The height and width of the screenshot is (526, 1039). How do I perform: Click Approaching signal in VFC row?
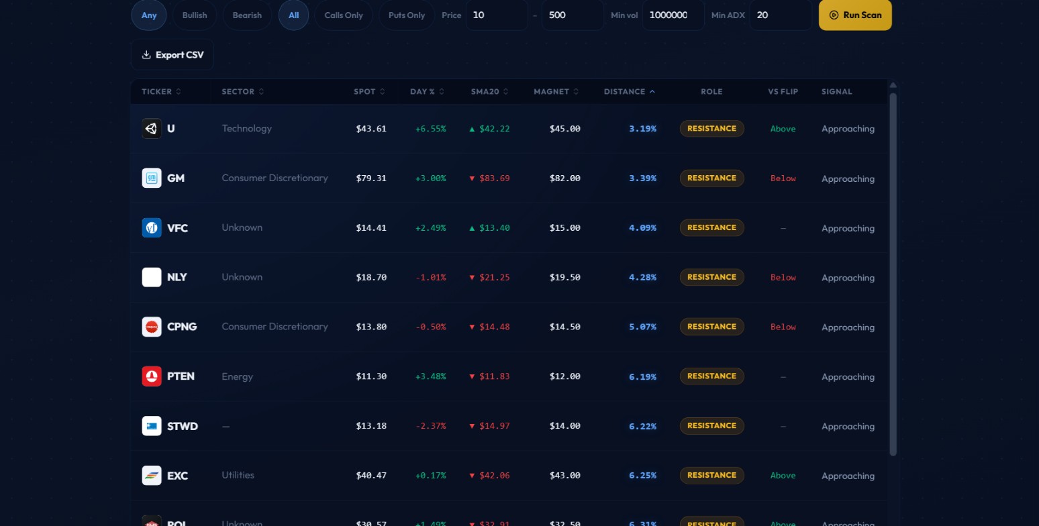848,228
